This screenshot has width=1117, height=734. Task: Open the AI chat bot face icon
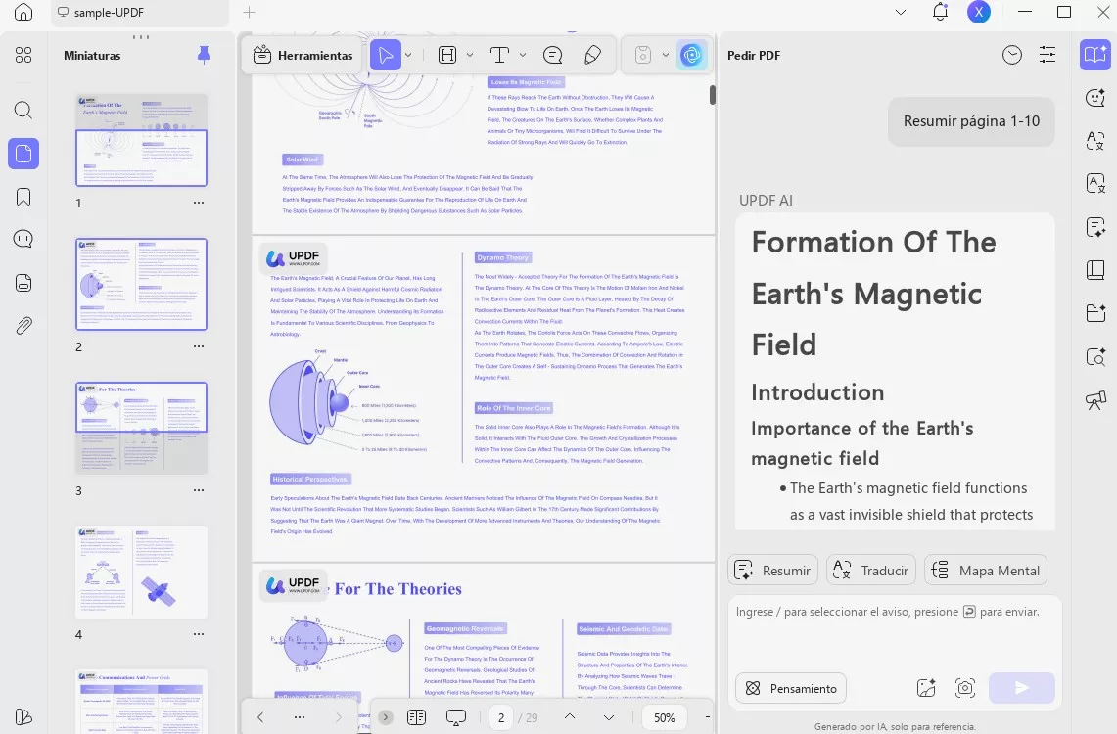(1095, 98)
